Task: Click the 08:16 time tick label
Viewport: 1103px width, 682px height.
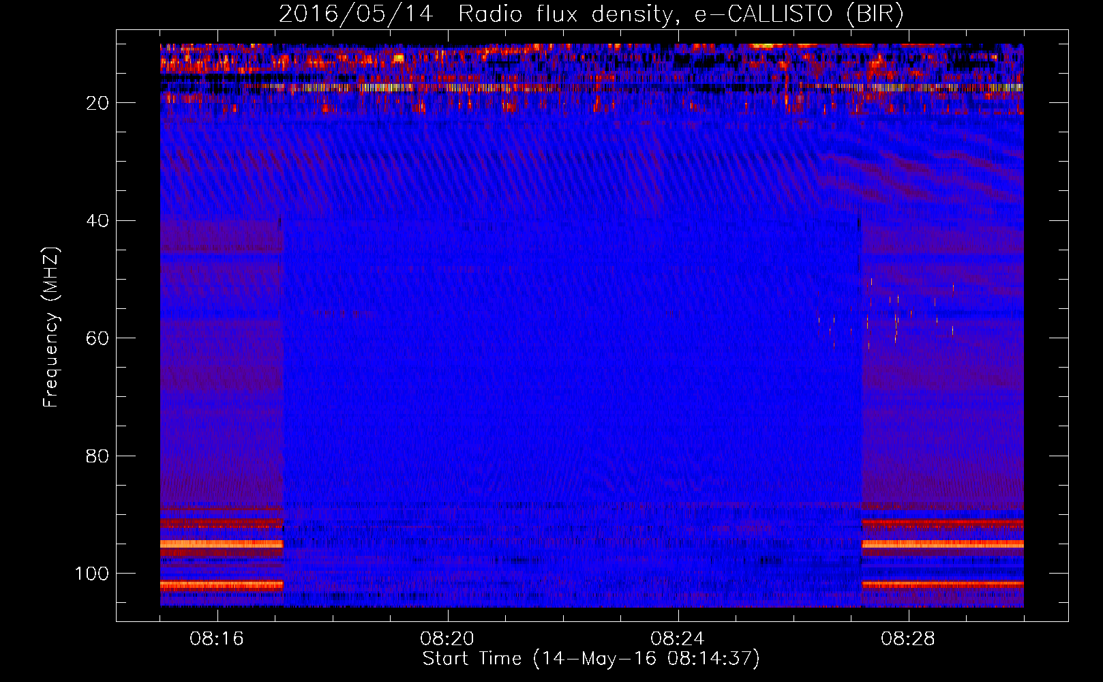Action: pos(217,639)
